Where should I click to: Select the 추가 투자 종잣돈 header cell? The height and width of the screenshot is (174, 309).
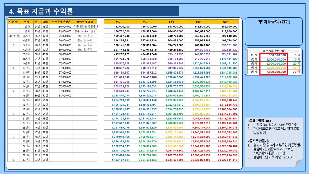[x=61, y=22]
